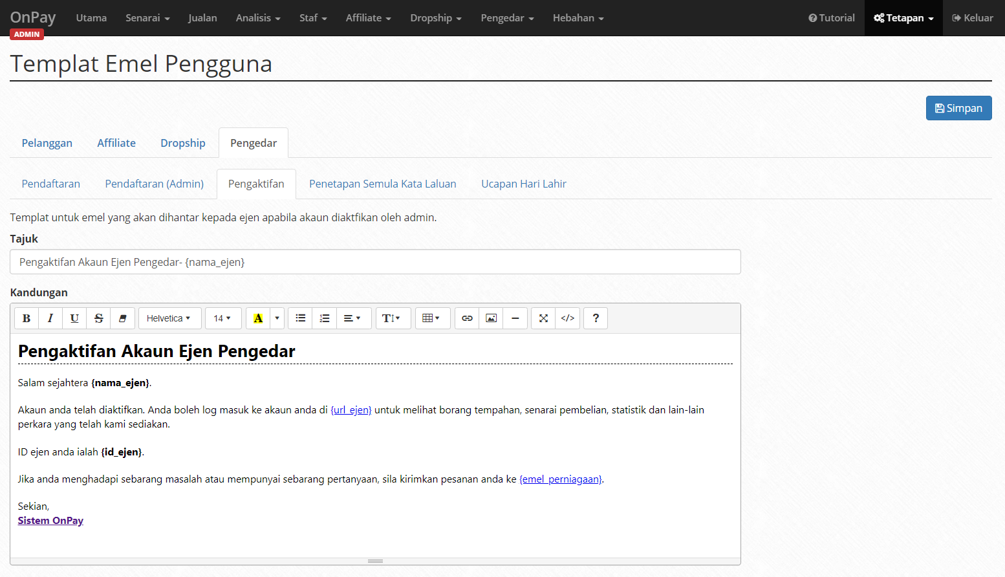Toggle HTML code view
This screenshot has width=1005, height=577.
(568, 318)
